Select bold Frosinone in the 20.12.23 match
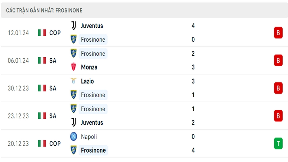The height and width of the screenshot is (162, 288). point(93,150)
